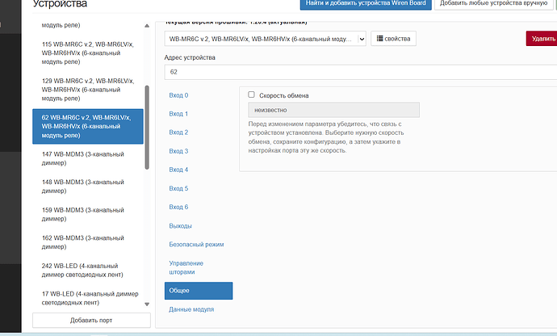Switch to the Вход 6 tab
The width and height of the screenshot is (557, 336).
(x=178, y=207)
